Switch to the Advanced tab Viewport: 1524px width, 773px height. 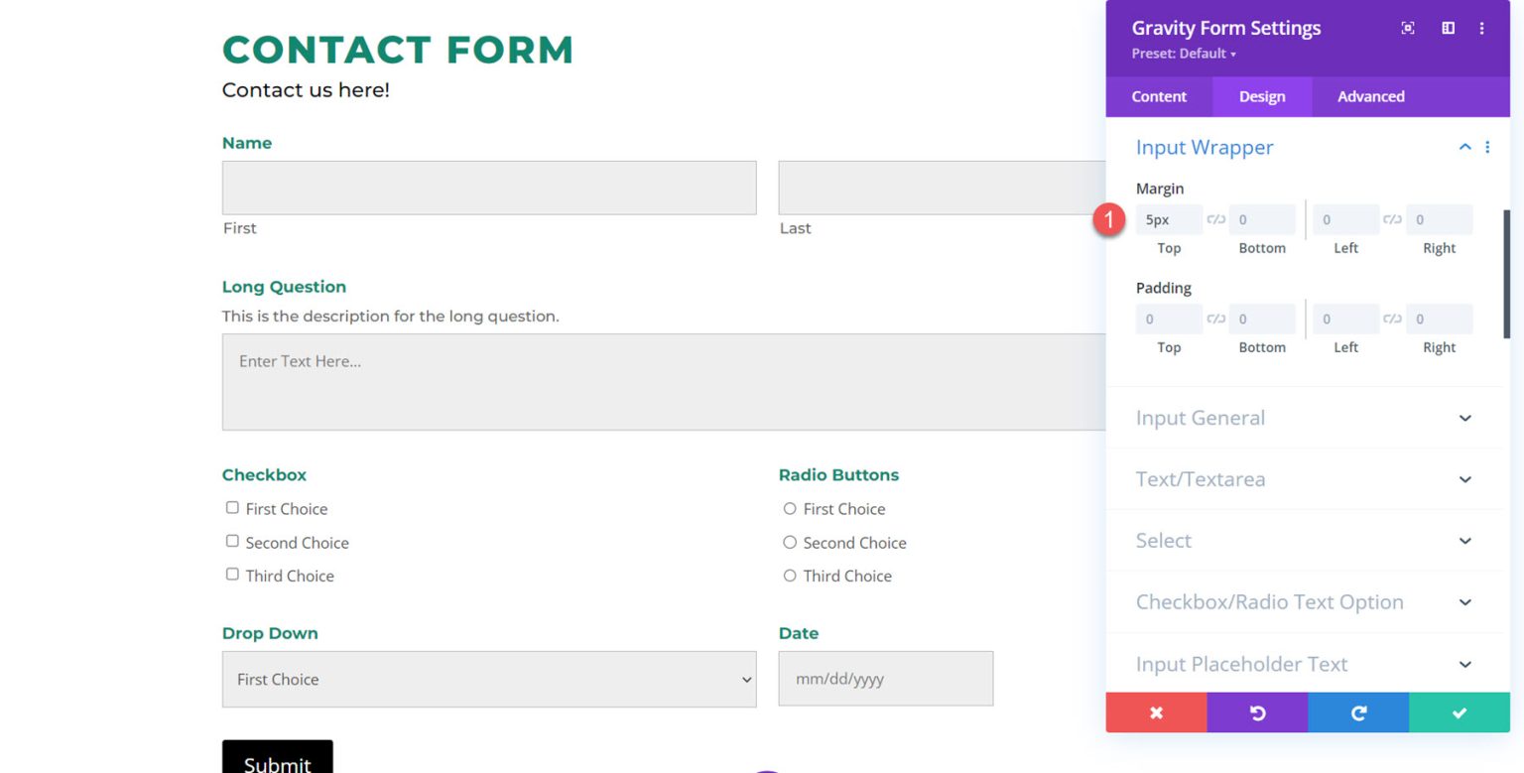[x=1370, y=96]
